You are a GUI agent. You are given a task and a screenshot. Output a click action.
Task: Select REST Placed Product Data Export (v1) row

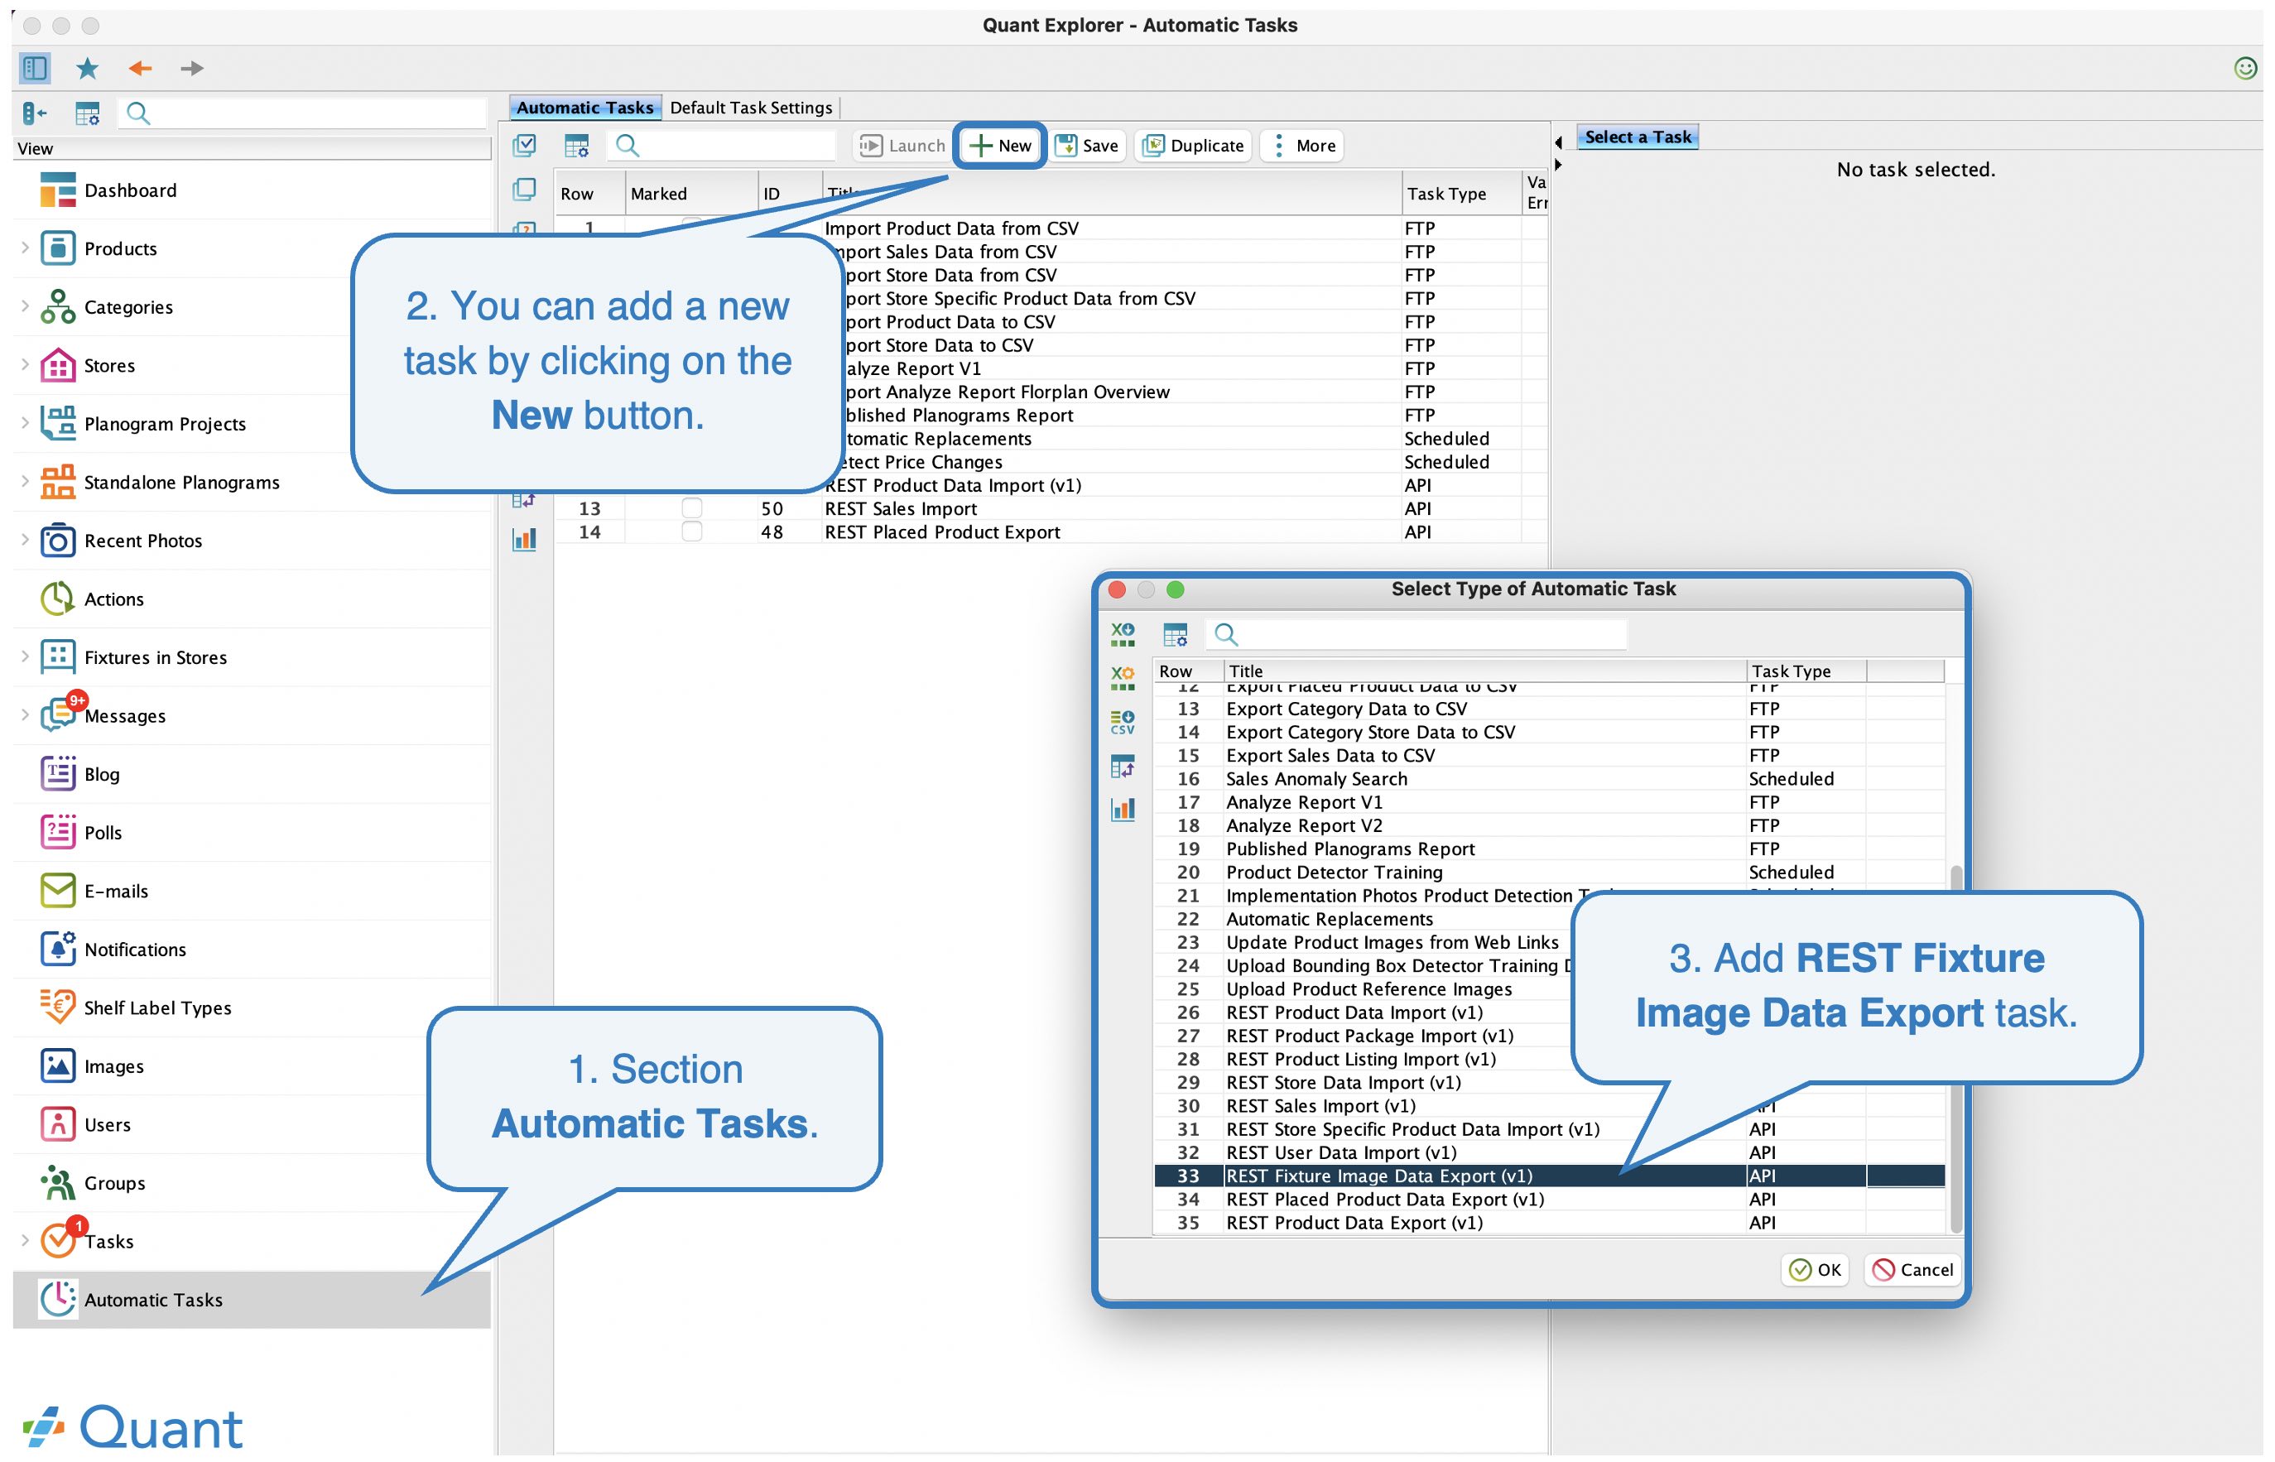pyautogui.click(x=1548, y=1199)
